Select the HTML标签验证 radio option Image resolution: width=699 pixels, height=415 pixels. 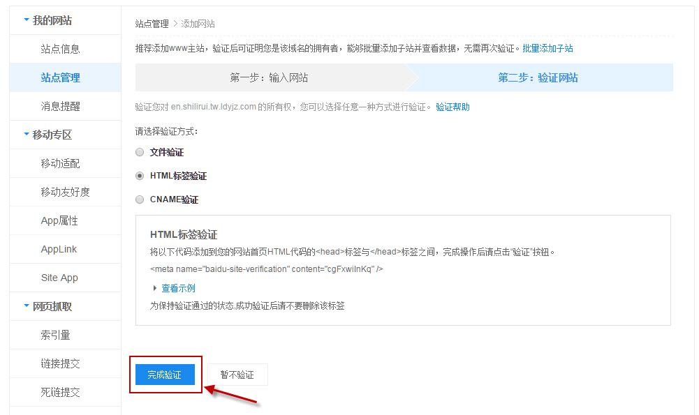140,176
